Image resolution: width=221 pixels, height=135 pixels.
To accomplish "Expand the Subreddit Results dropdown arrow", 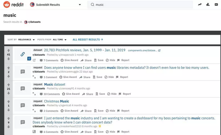I will click(x=80, y=5).
